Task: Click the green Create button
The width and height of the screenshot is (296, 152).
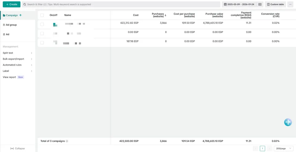Action: coord(11,4)
